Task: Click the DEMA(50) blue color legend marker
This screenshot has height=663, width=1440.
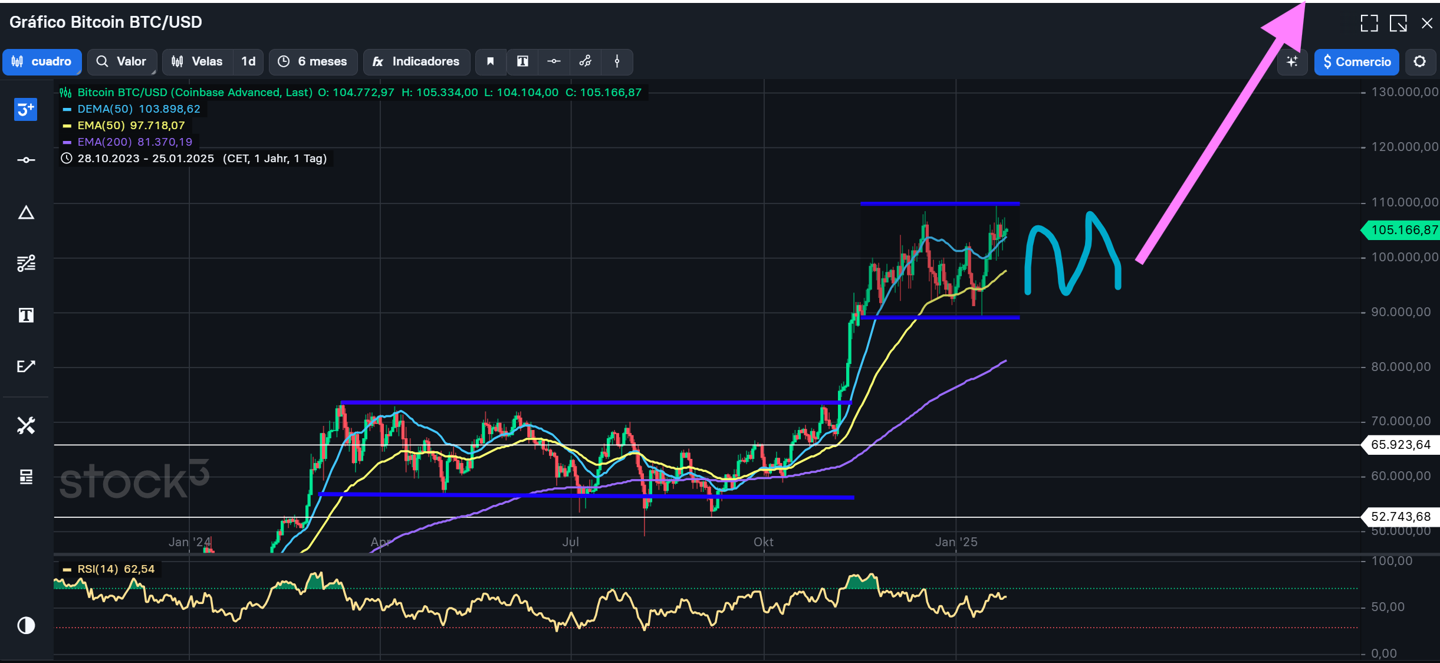Action: 67,109
